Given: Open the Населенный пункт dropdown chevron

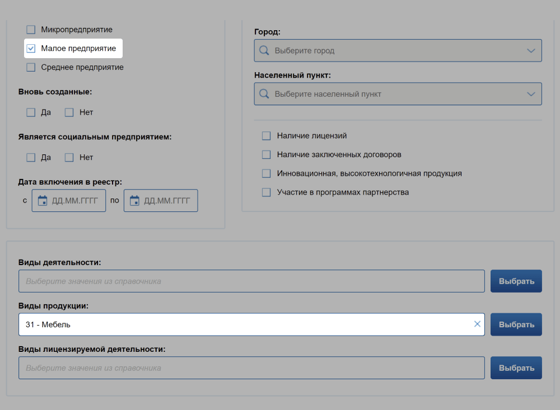Looking at the screenshot, I should 531,94.
